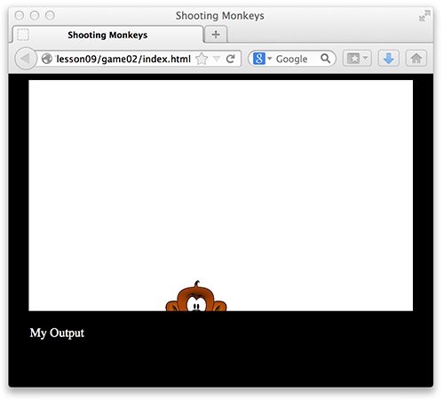The image size is (444, 401).
Task: Click the browser back arrow button
Action: coord(26,59)
